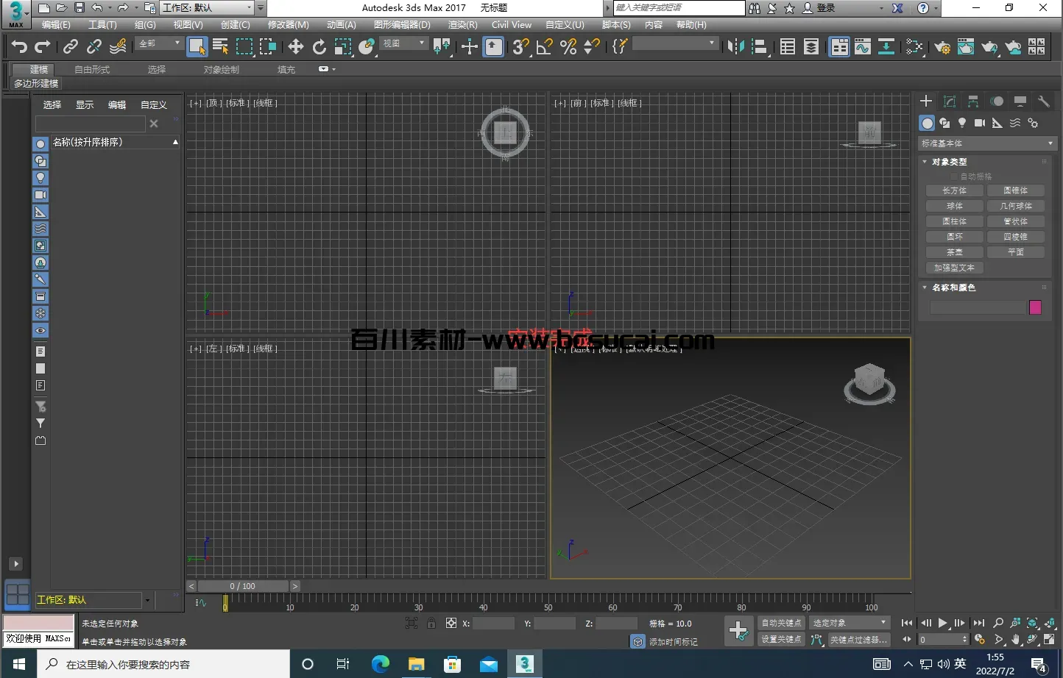Toggle Key Mode in playback controls

point(907,639)
